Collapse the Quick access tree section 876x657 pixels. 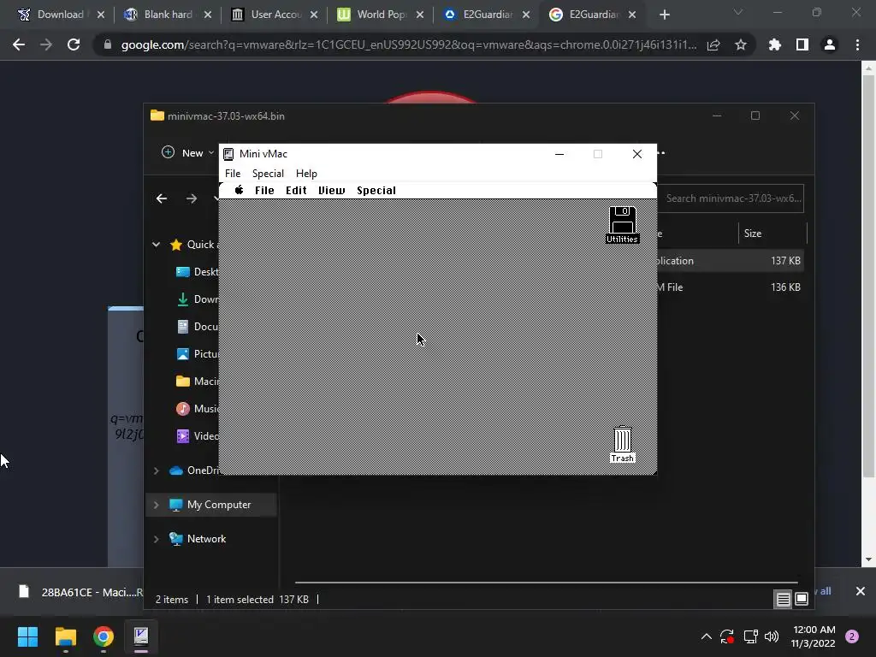157,244
